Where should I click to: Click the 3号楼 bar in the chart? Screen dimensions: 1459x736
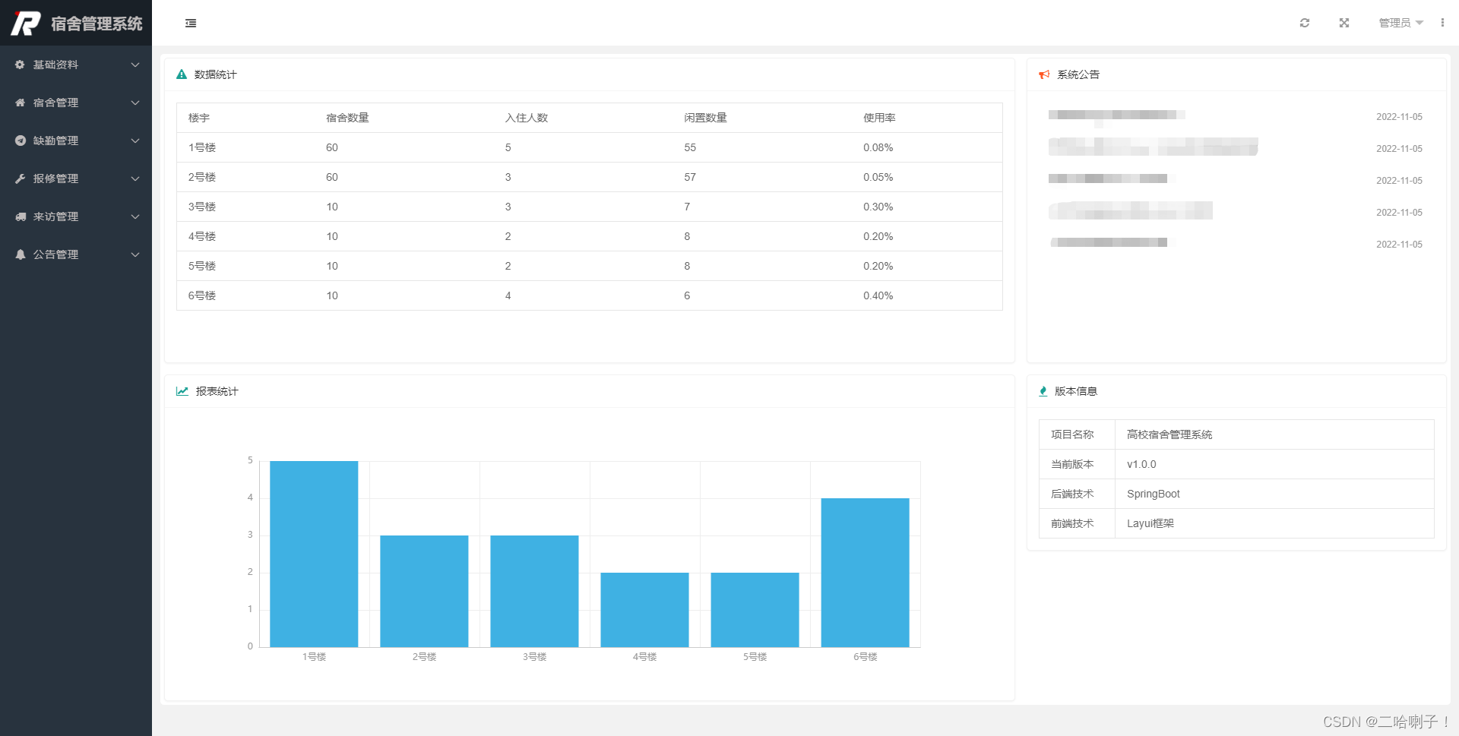click(534, 591)
